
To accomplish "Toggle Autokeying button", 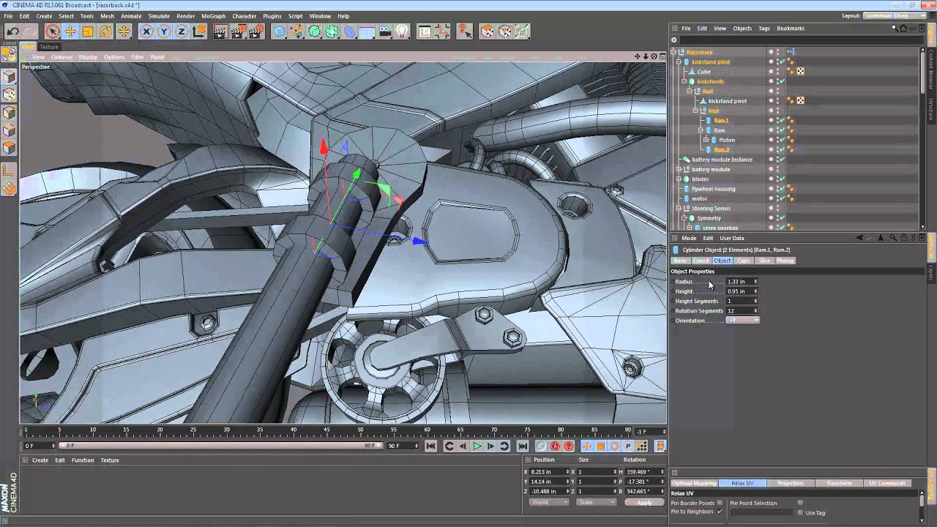I will pyautogui.click(x=555, y=446).
